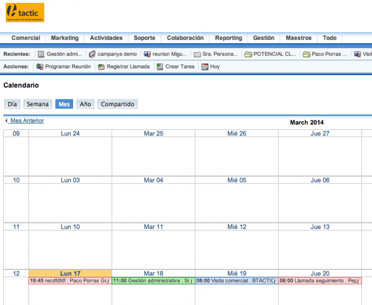This screenshot has width=372, height=305.
Task: Open the 11:00 Gestión administrativa event
Action: pos(154,281)
